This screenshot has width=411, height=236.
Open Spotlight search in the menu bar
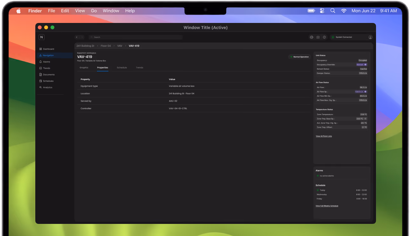[333, 11]
